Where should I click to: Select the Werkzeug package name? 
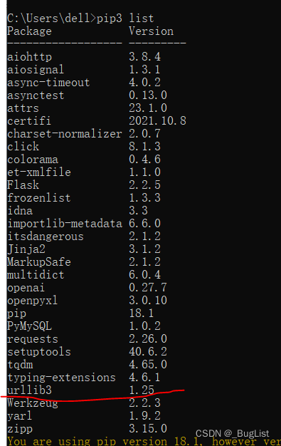pyautogui.click(x=33, y=403)
